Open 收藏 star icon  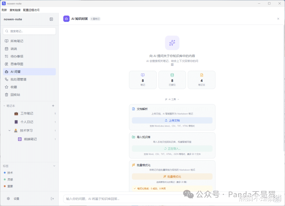(7, 87)
